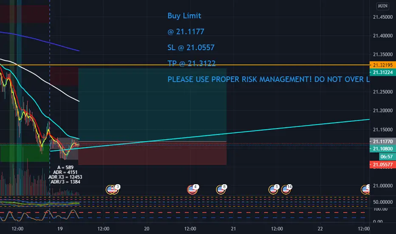Select the red stop loss zone of position

152,153
